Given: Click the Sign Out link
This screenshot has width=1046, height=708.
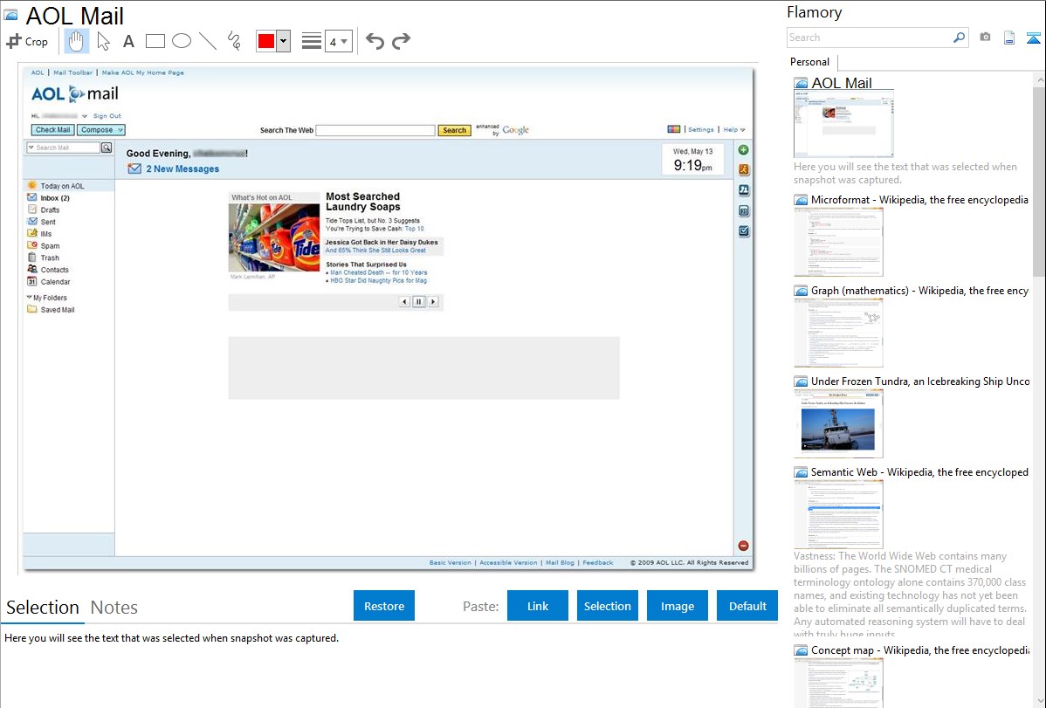Looking at the screenshot, I should (x=107, y=116).
